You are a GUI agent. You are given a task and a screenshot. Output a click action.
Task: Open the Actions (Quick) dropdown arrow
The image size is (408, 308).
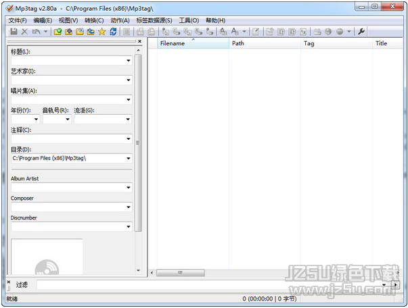click(244, 32)
